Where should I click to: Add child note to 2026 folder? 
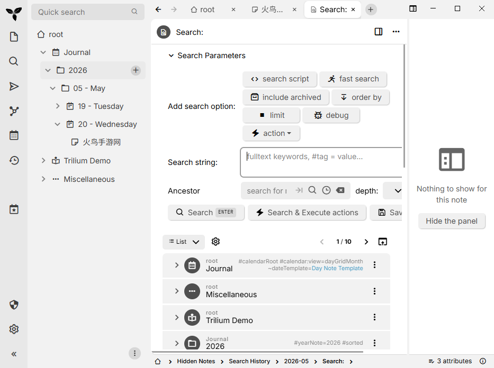tap(136, 70)
